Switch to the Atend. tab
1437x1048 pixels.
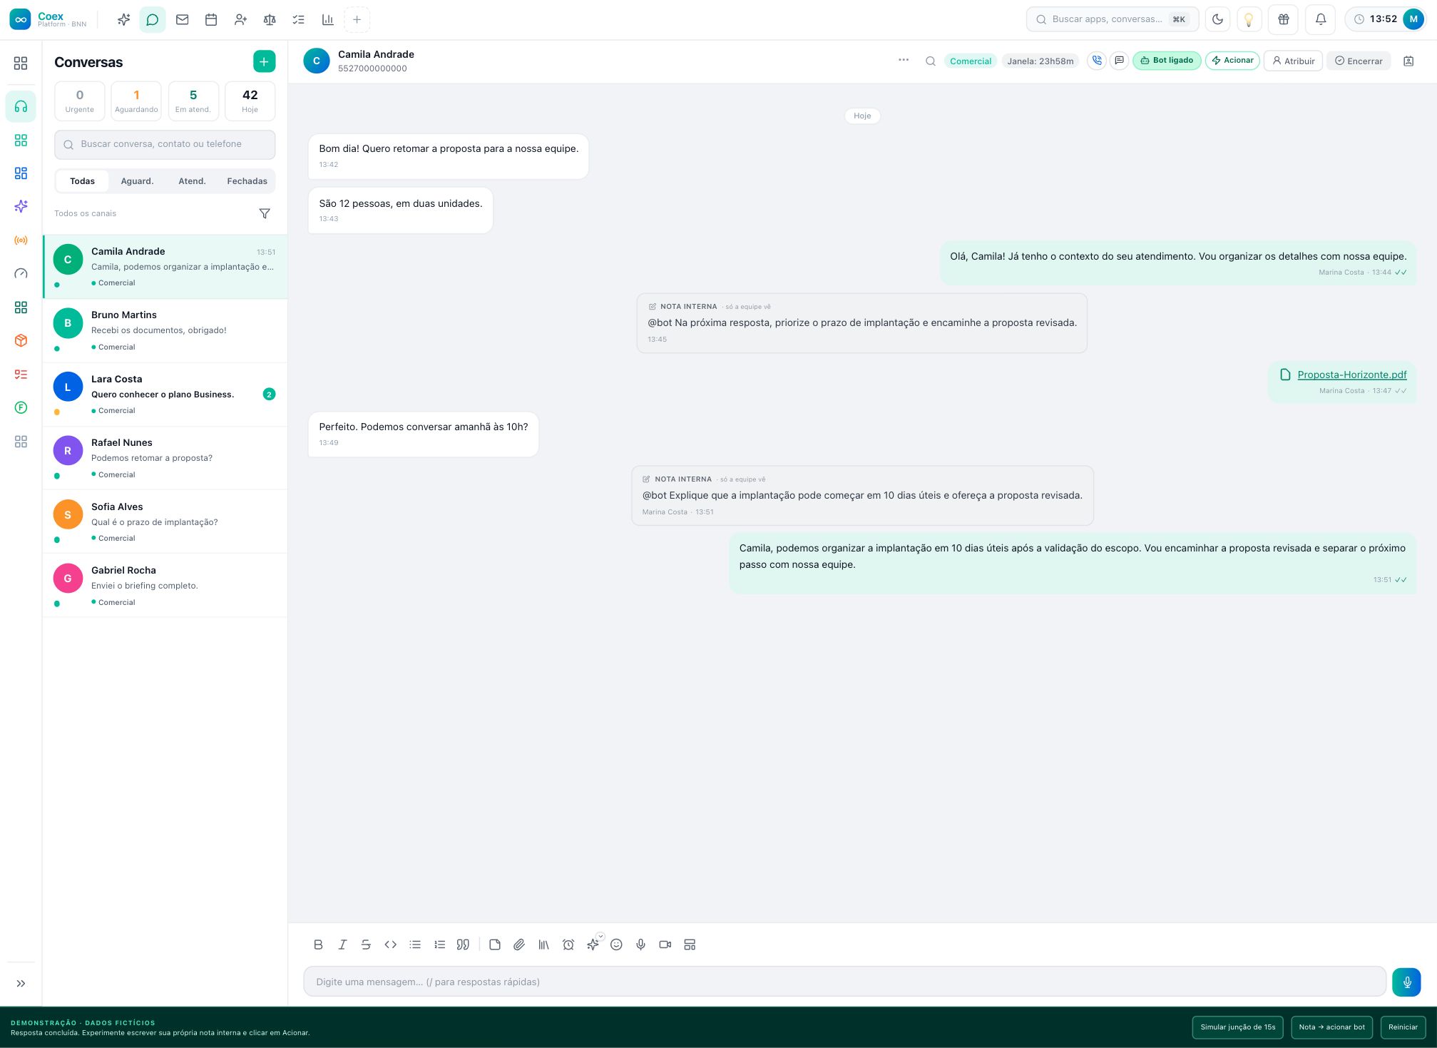192,181
